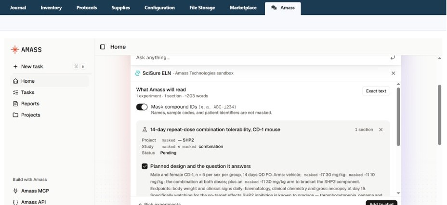Click the Home house icon
This screenshot has height=205, width=447.
[x=15, y=81]
